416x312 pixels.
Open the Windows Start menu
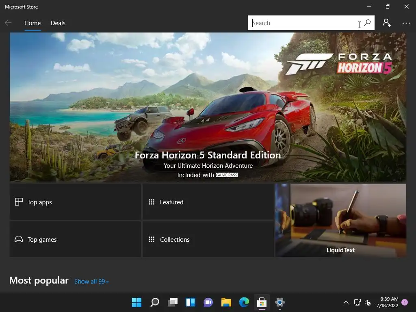click(x=136, y=302)
